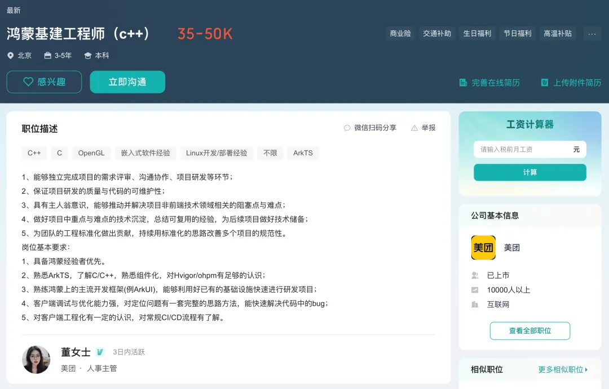Click the 工资计算器 heading
Viewport: 609px width, 389px height.
pos(529,124)
